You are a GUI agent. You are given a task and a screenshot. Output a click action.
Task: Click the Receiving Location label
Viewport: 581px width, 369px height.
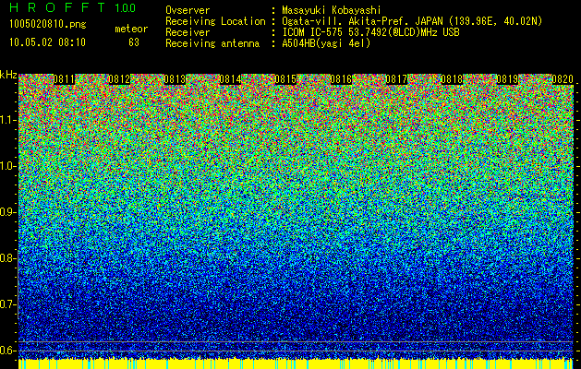pos(215,21)
